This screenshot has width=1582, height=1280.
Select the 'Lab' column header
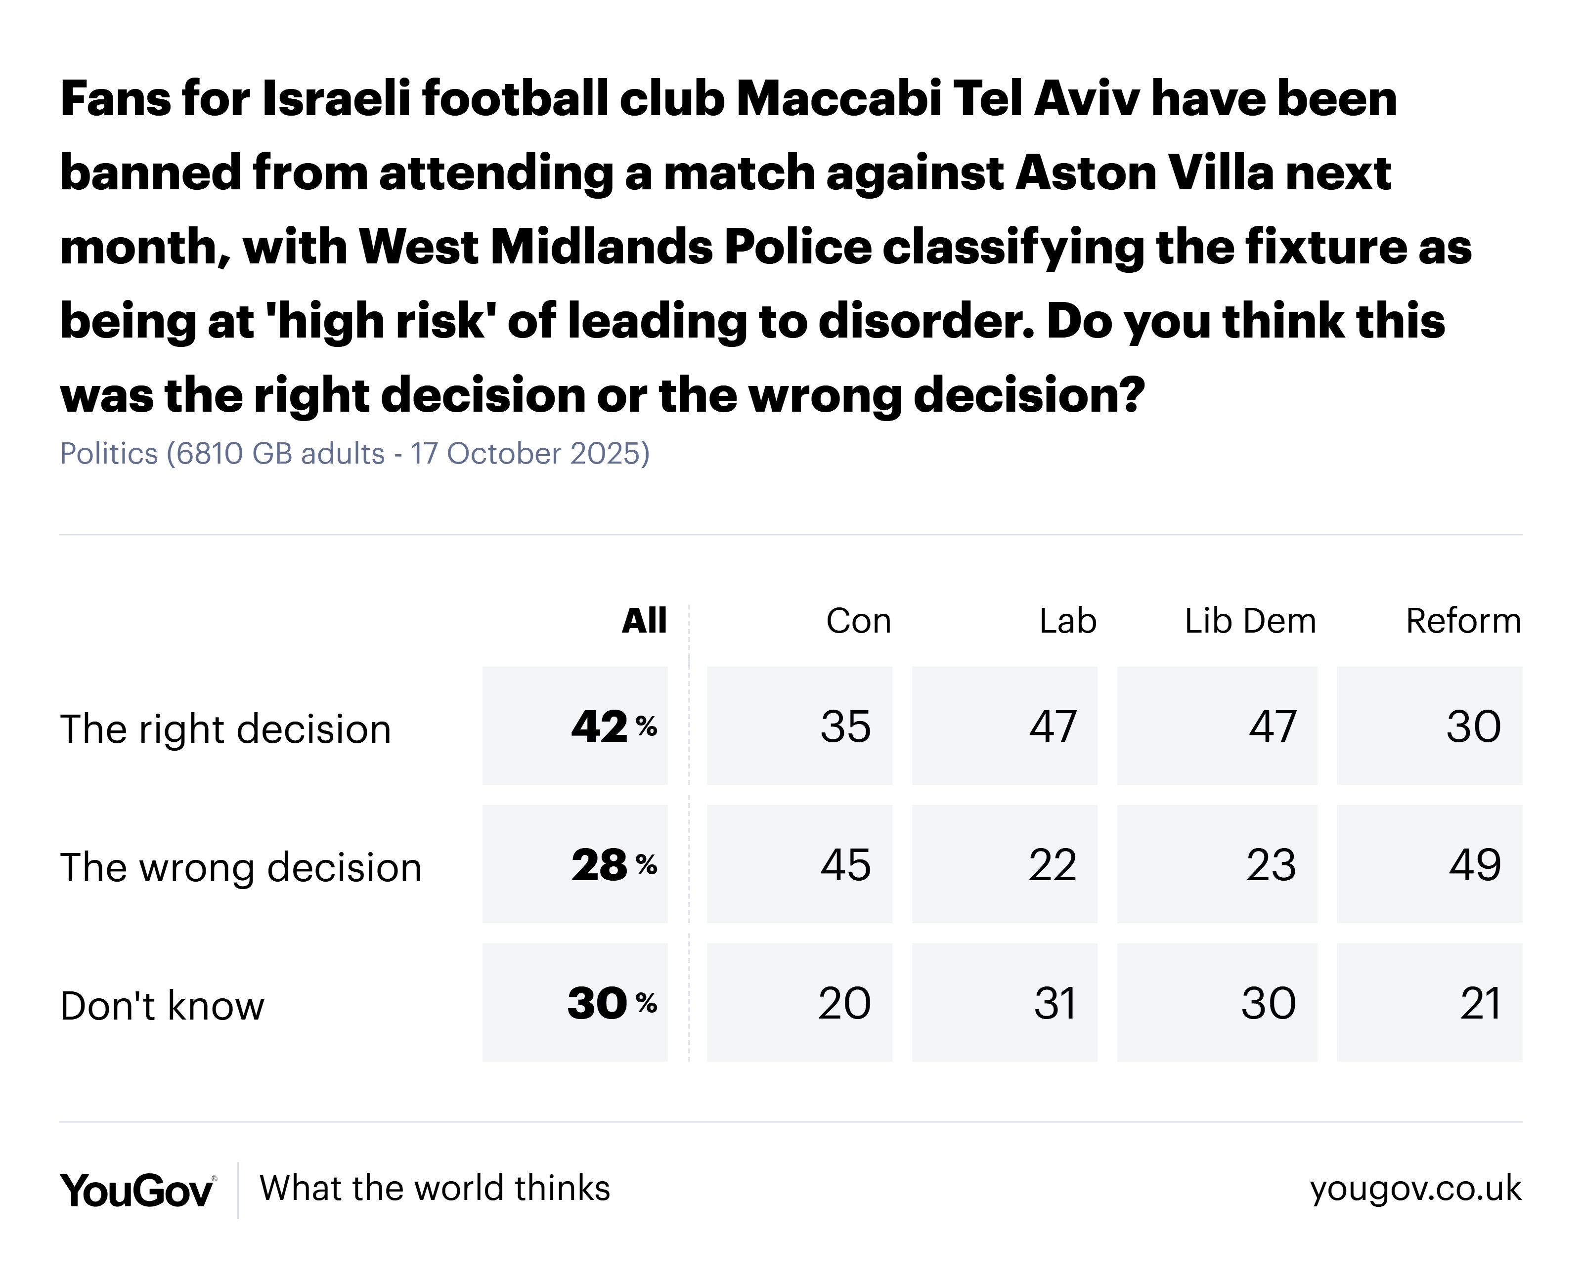pyautogui.click(x=1067, y=621)
